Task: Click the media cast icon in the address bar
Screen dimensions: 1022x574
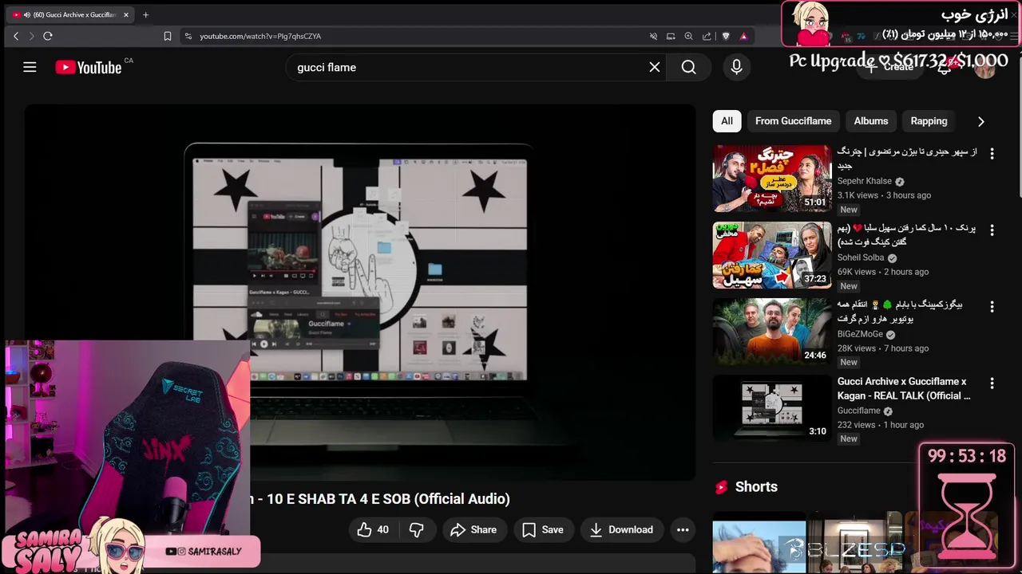Action: point(671,36)
